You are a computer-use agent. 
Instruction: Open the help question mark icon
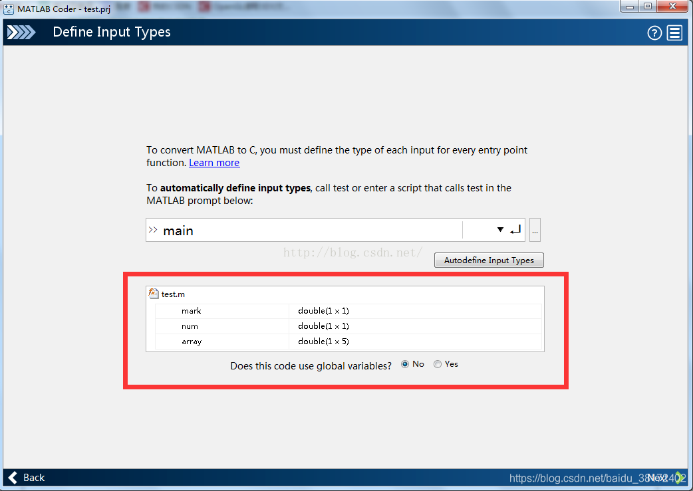click(x=654, y=33)
